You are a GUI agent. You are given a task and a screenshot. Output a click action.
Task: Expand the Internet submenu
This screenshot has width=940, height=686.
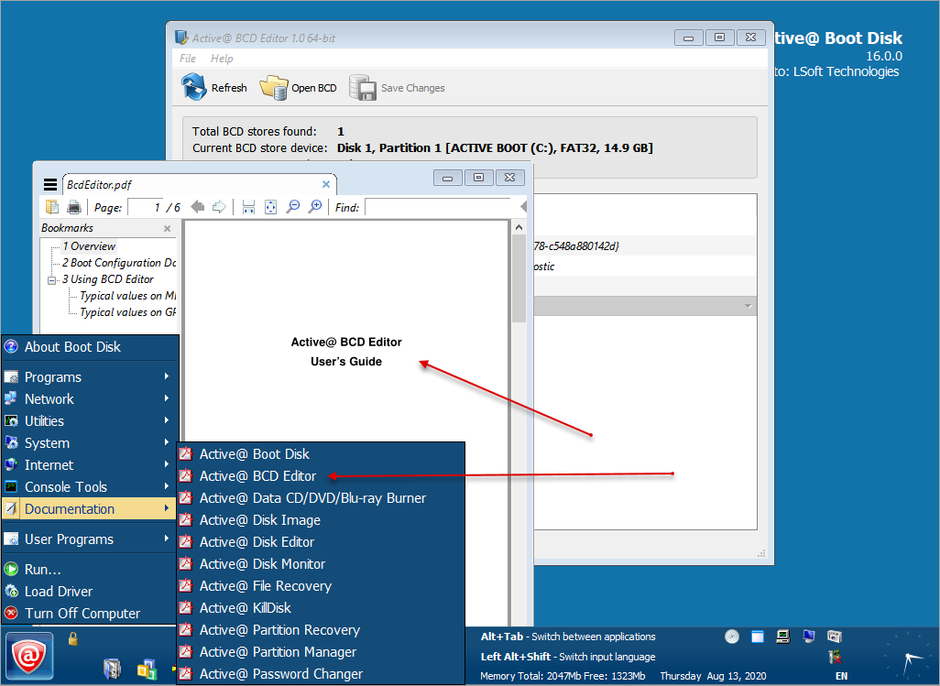[x=91, y=465]
